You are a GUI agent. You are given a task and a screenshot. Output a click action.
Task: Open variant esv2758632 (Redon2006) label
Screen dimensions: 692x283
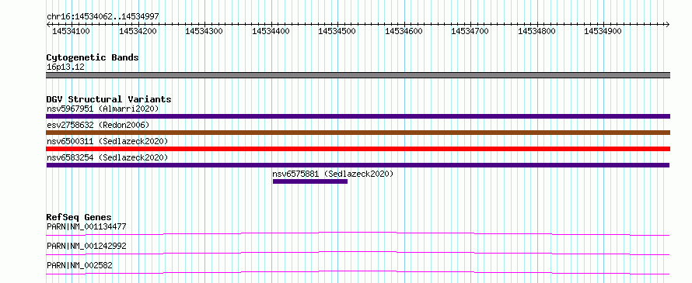pyautogui.click(x=98, y=125)
